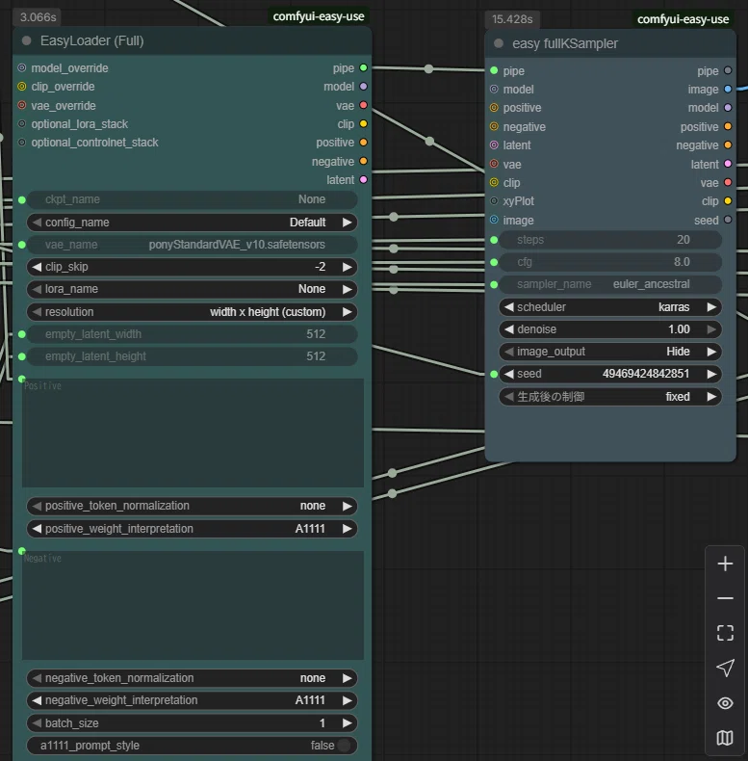The image size is (748, 761).
Task: Collapse easy fullKSampler node via title dot
Action: pyautogui.click(x=498, y=43)
